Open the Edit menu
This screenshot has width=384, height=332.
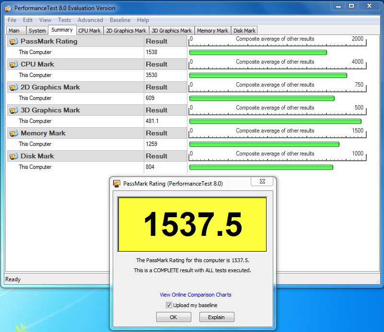28,20
